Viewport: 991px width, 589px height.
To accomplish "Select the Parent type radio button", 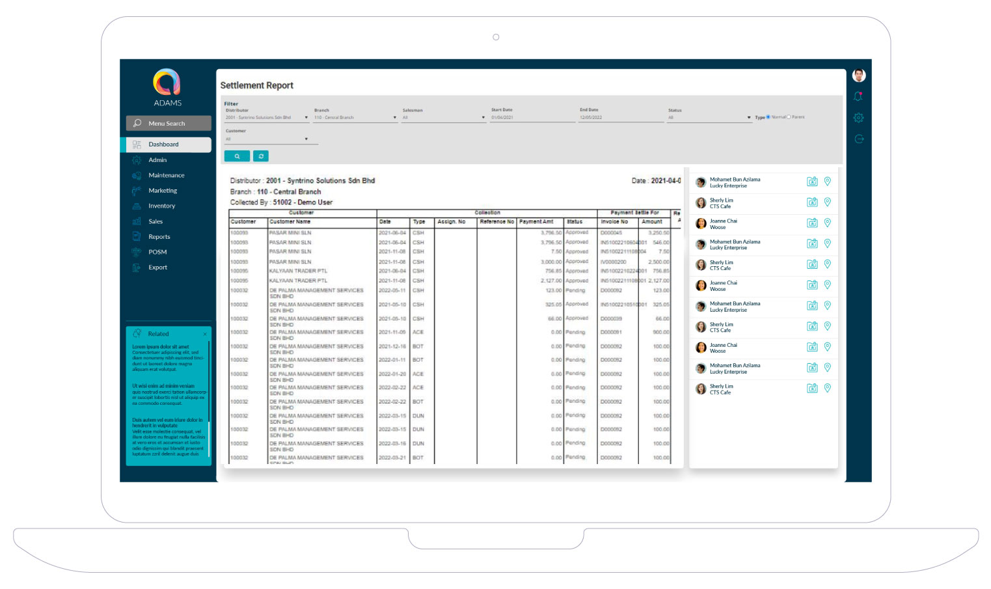I will point(789,117).
